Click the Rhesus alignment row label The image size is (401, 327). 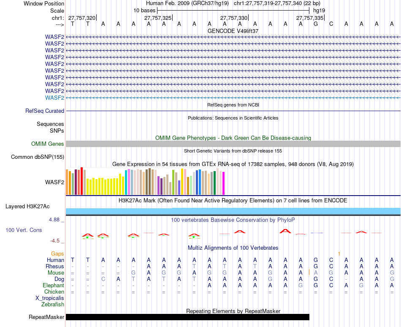pyautogui.click(x=55, y=267)
